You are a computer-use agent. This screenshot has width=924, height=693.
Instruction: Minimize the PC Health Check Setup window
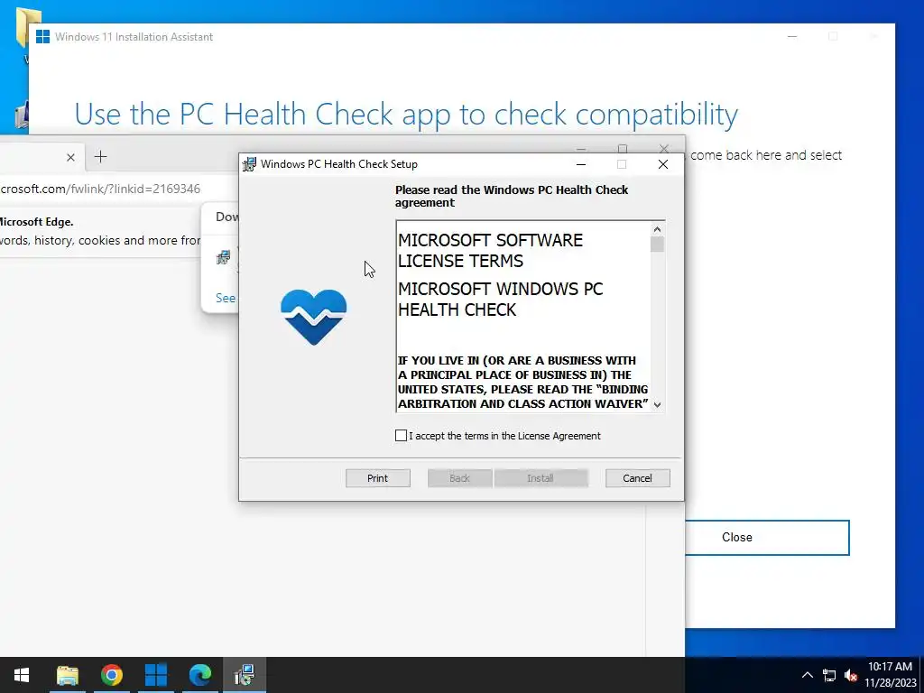[581, 164]
